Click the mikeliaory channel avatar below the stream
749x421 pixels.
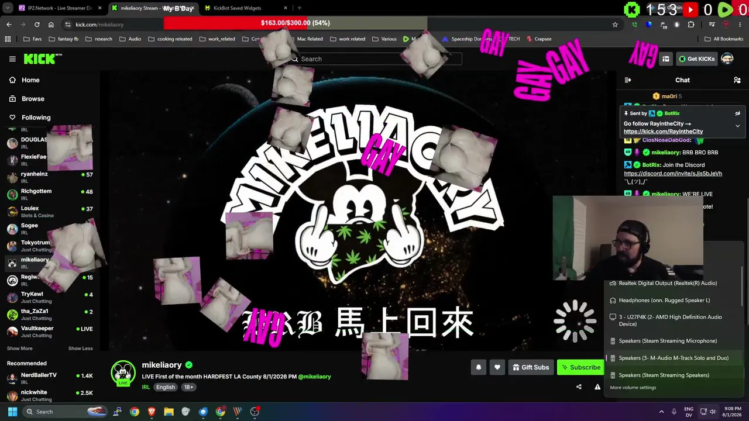(123, 373)
